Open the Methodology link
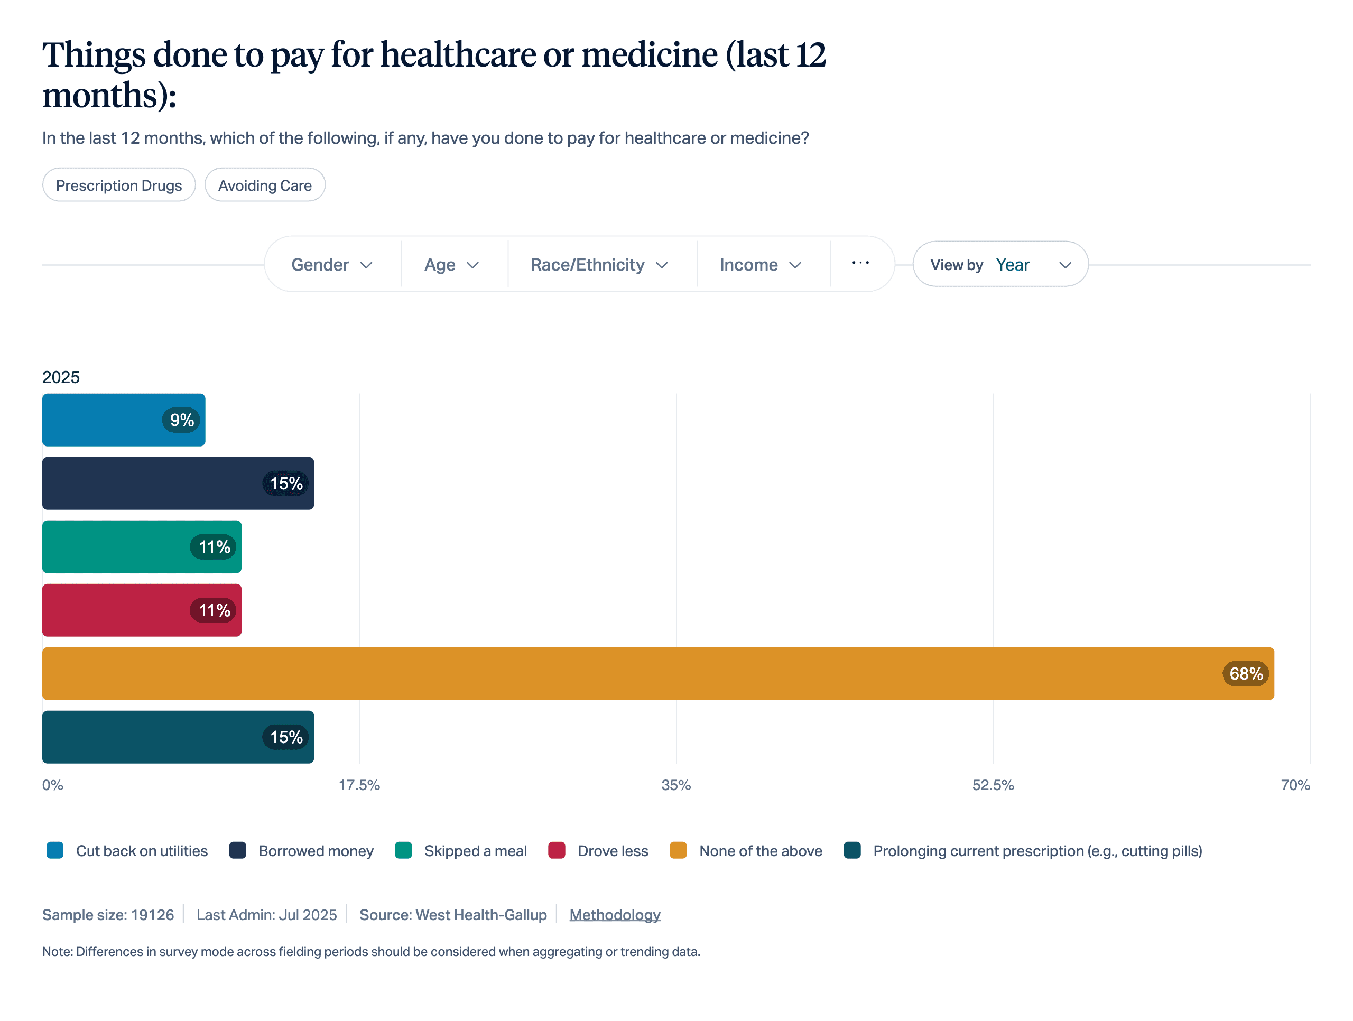This screenshot has height=1021, width=1353. click(x=615, y=915)
